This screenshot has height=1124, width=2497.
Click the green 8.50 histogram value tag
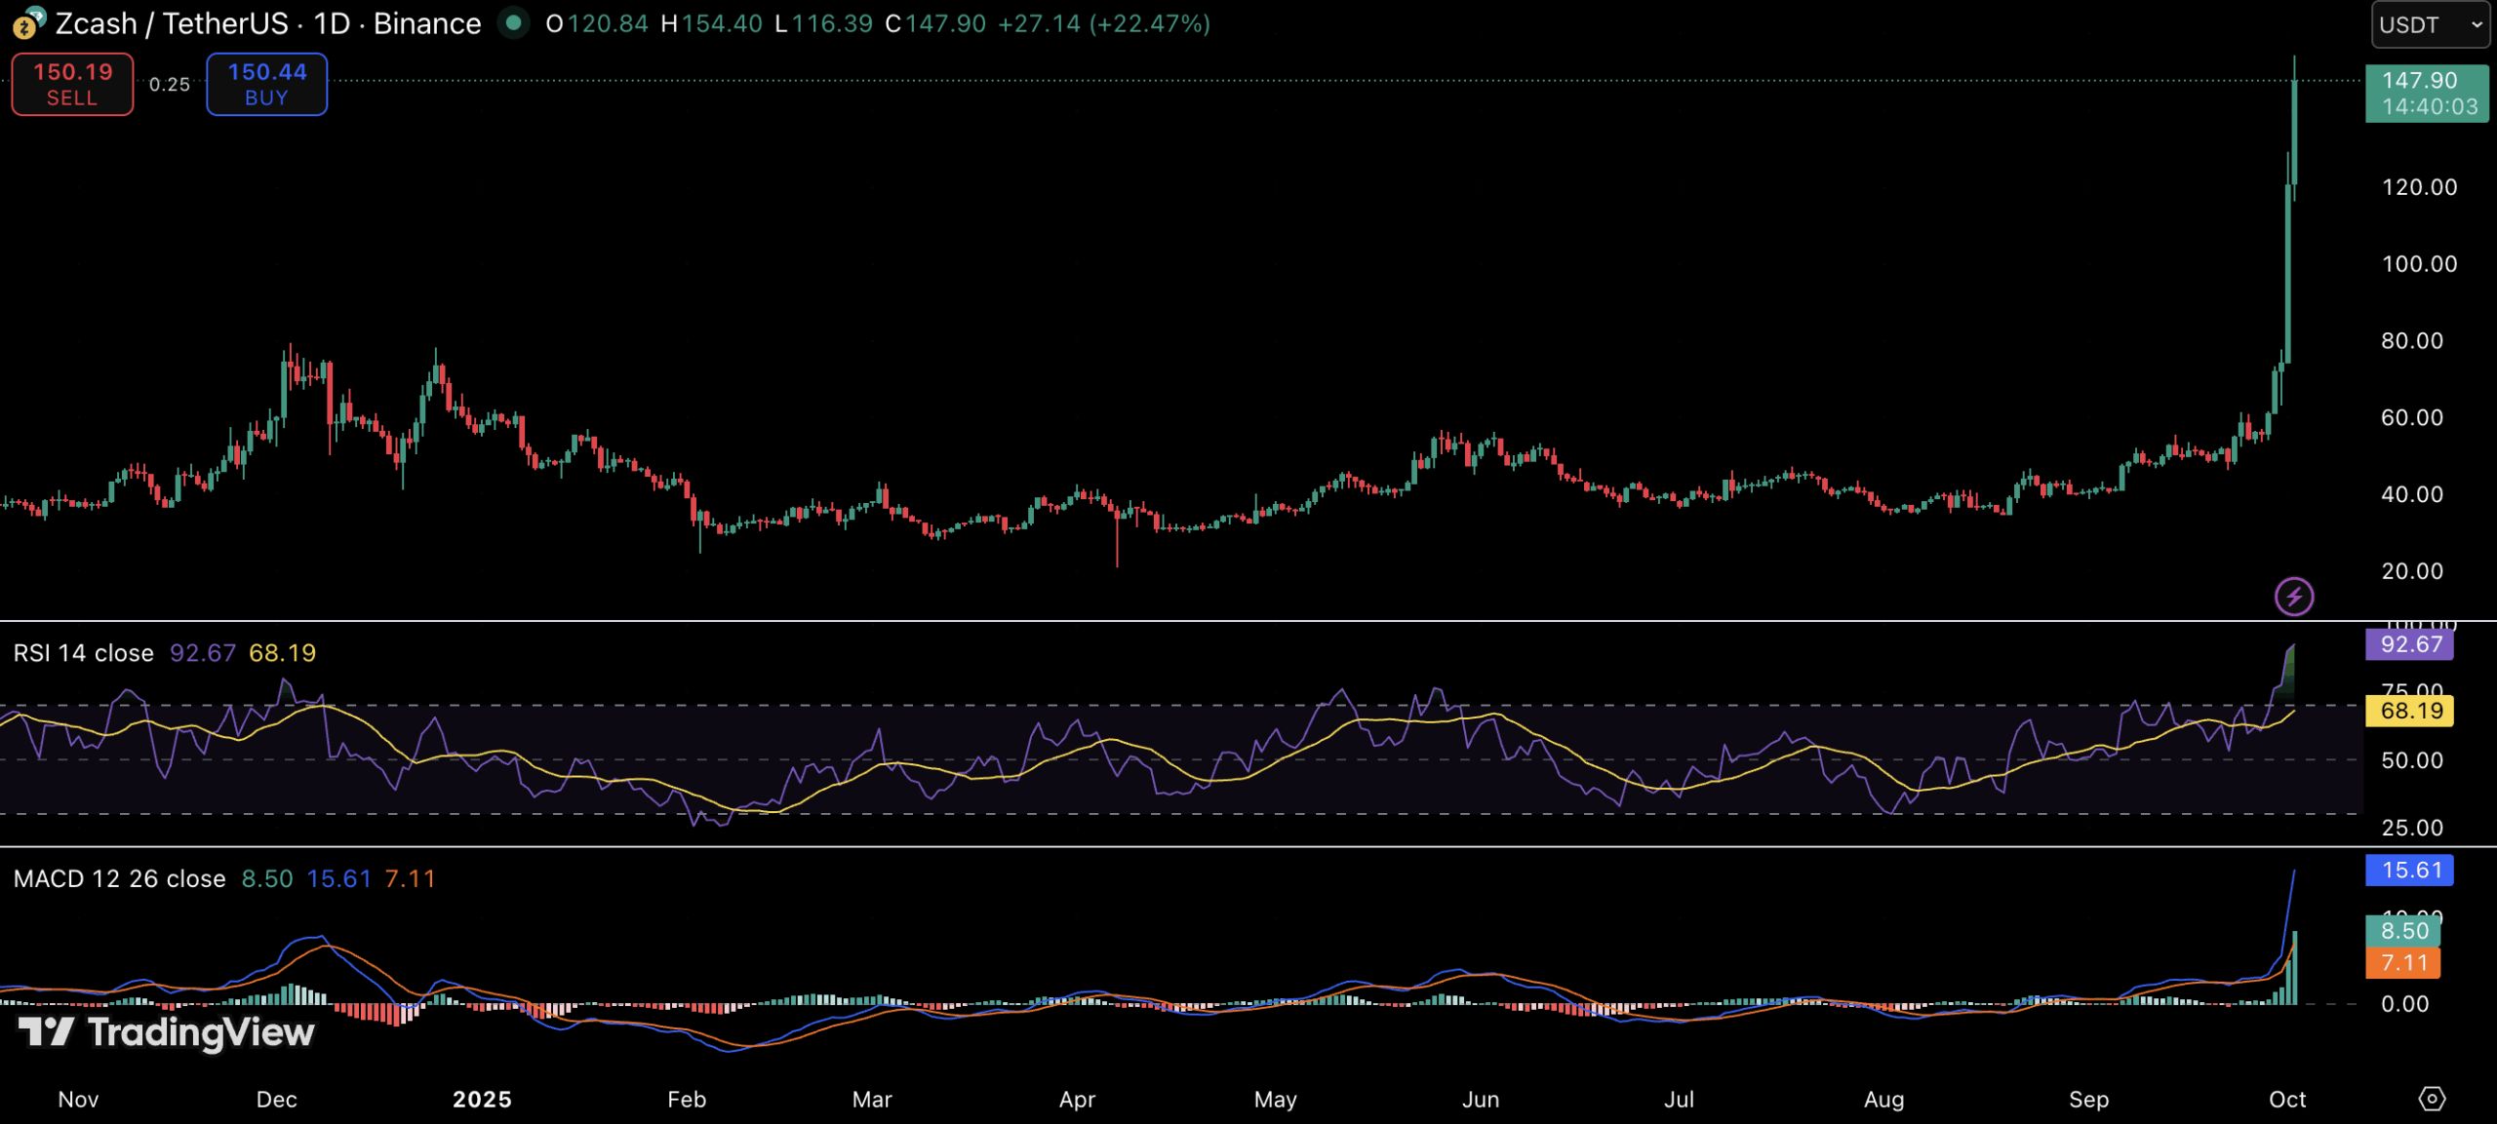click(2403, 930)
